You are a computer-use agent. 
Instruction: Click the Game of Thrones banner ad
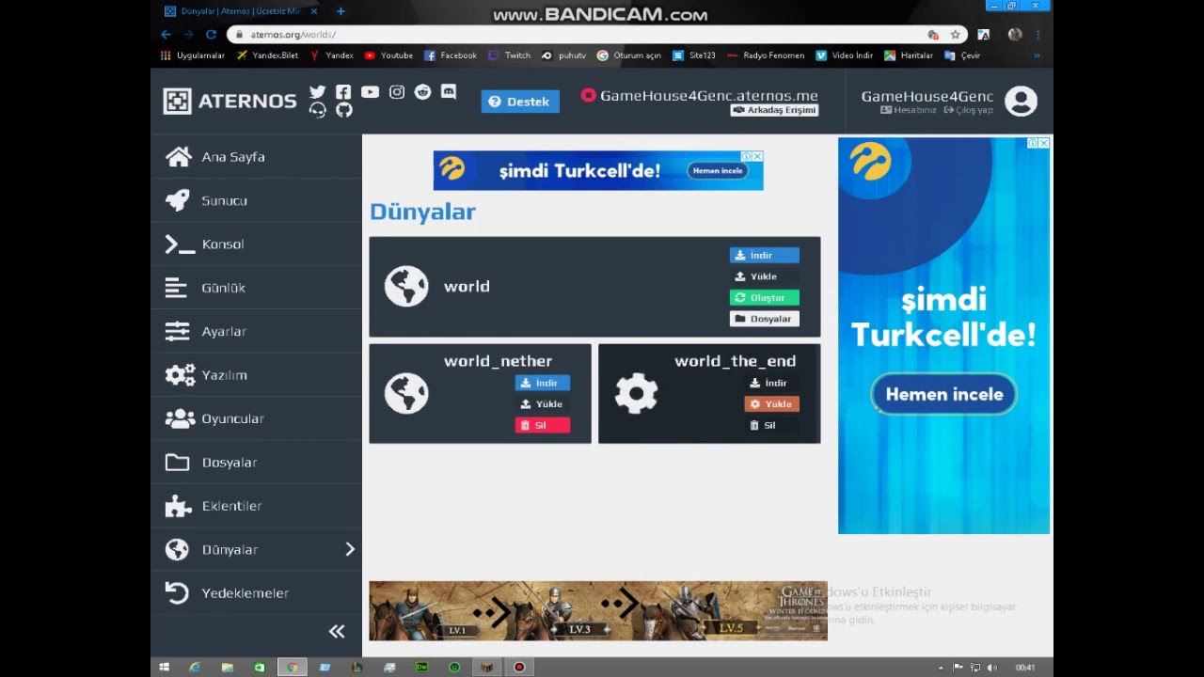[x=598, y=611]
